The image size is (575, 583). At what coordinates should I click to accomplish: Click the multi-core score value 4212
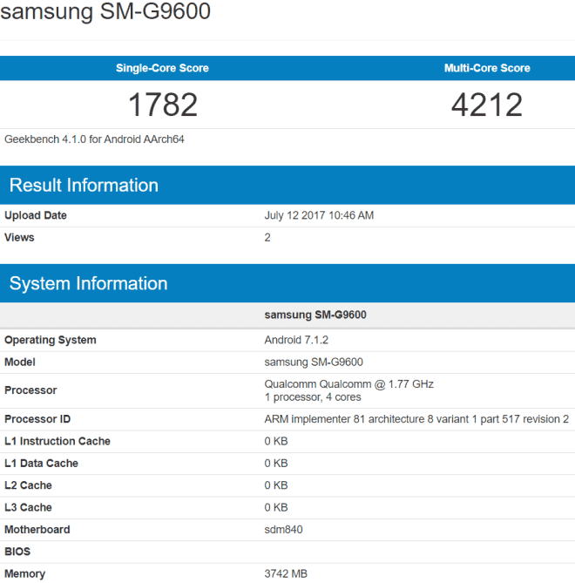coord(486,105)
